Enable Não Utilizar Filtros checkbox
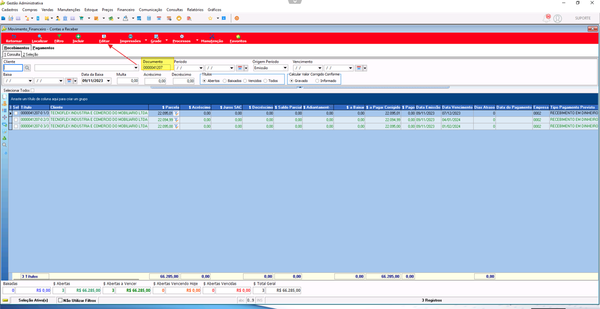The image size is (600, 309). pos(60,300)
